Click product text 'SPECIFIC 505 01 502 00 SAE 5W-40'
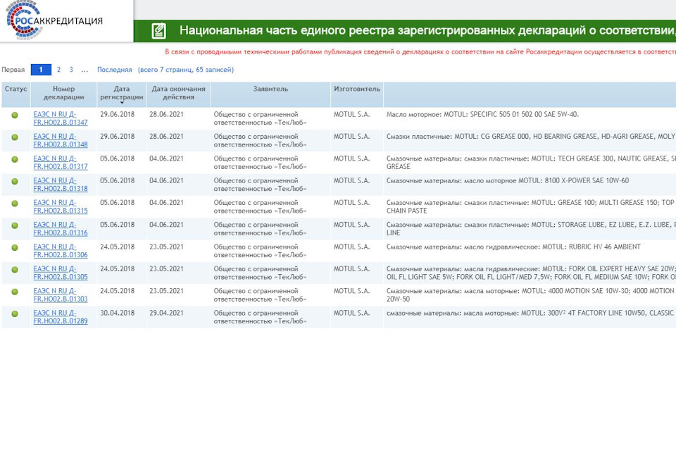Viewport: 676px width, 453px height. pos(524,114)
